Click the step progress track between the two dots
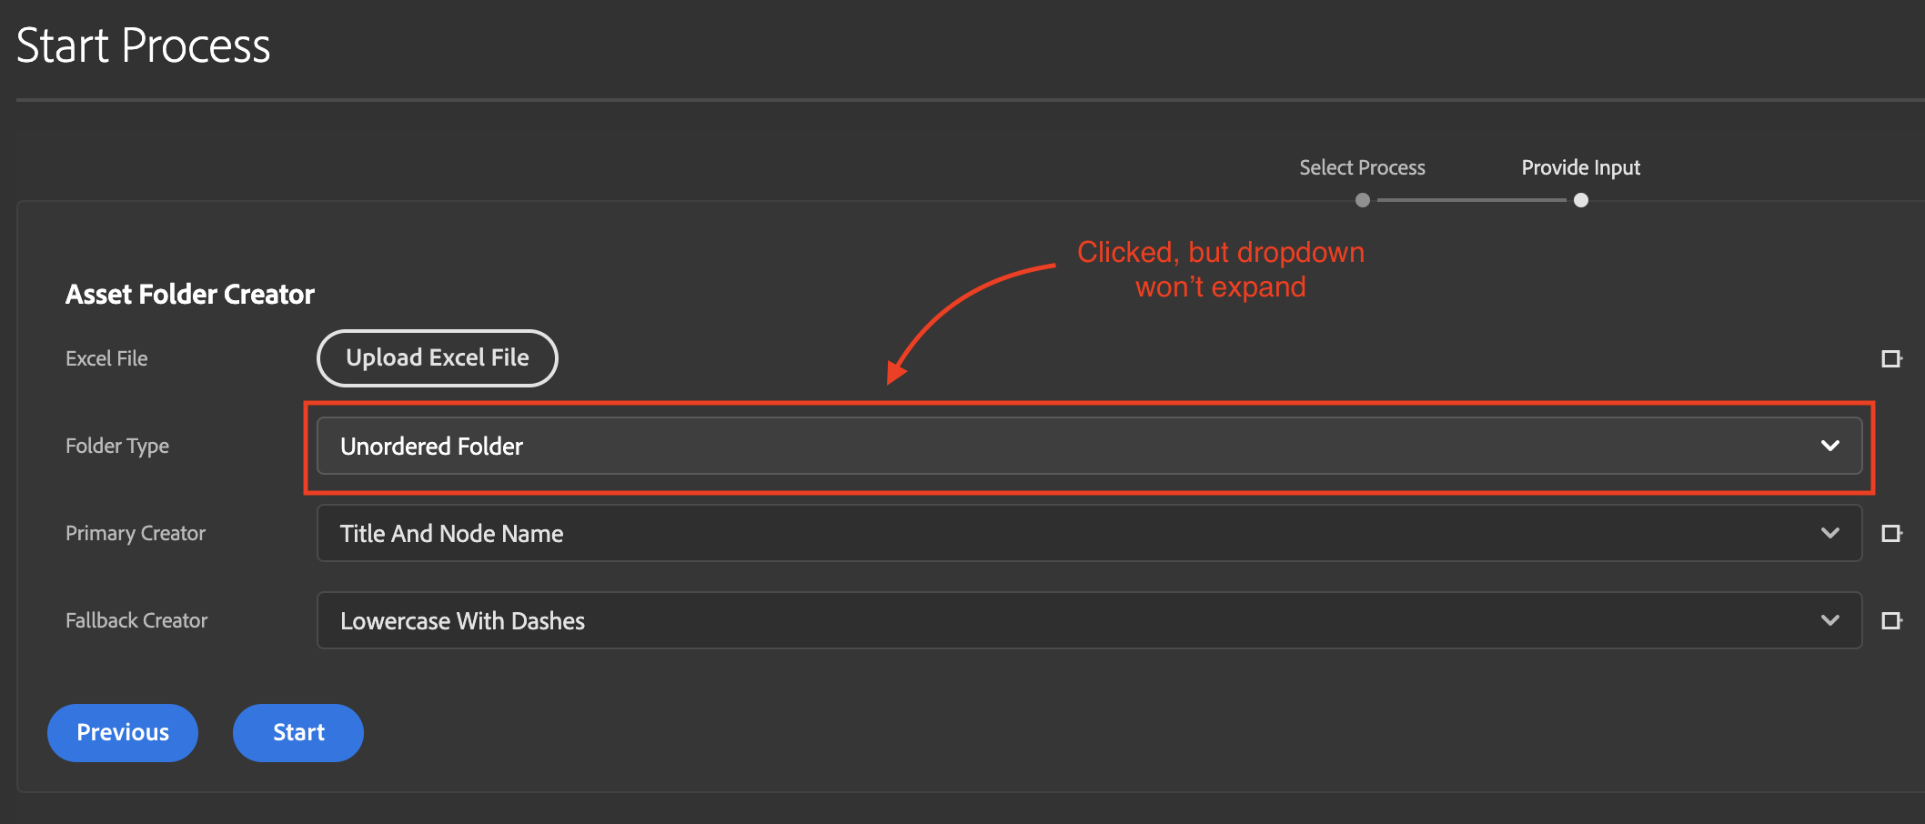This screenshot has width=1925, height=824. coord(1471,200)
